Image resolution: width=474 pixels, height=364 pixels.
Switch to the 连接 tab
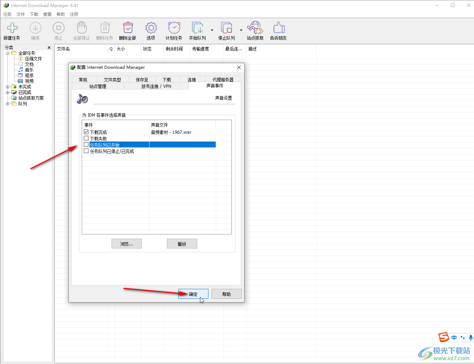click(192, 80)
